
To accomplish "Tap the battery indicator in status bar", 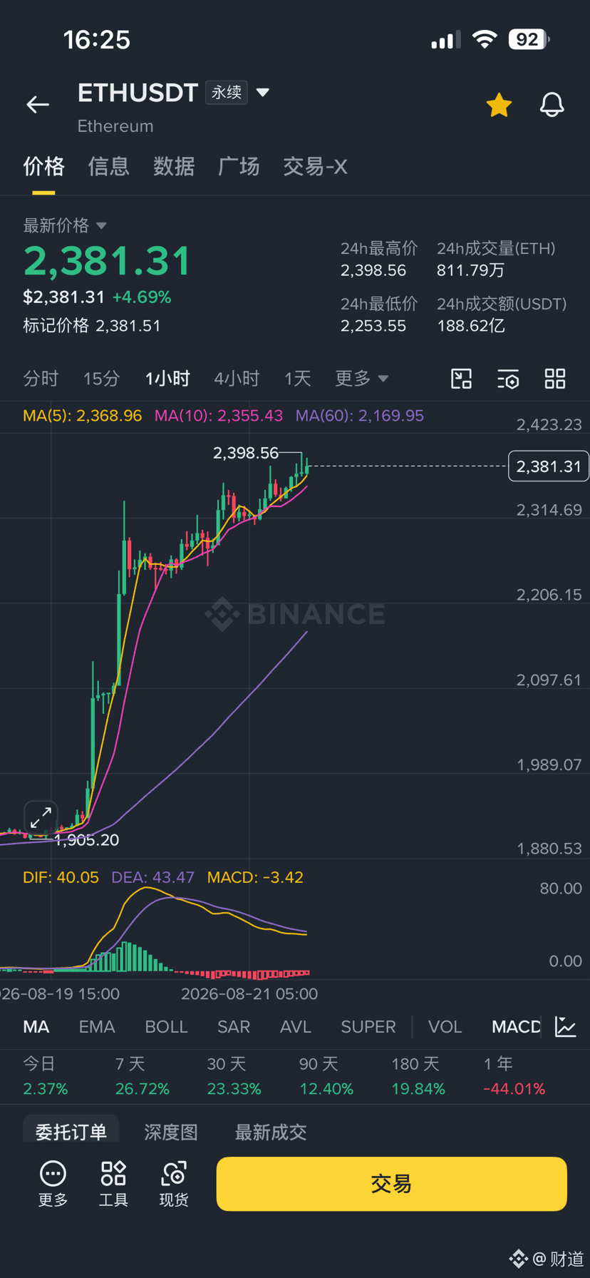I will pos(529,39).
